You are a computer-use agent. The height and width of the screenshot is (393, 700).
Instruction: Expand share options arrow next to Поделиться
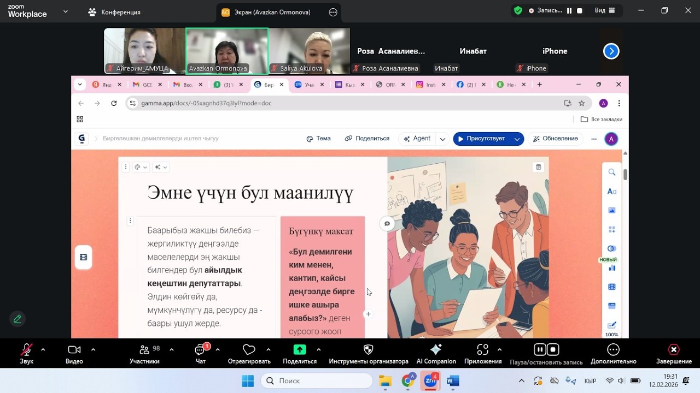(x=318, y=349)
